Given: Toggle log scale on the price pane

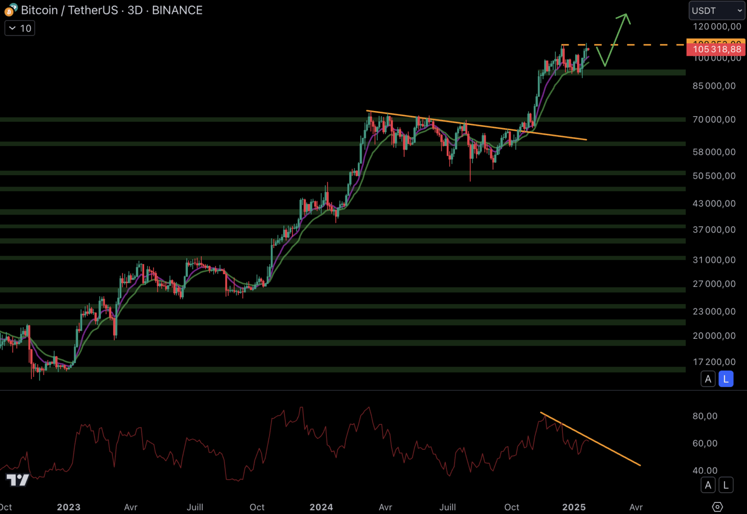Looking at the screenshot, I should [726, 379].
